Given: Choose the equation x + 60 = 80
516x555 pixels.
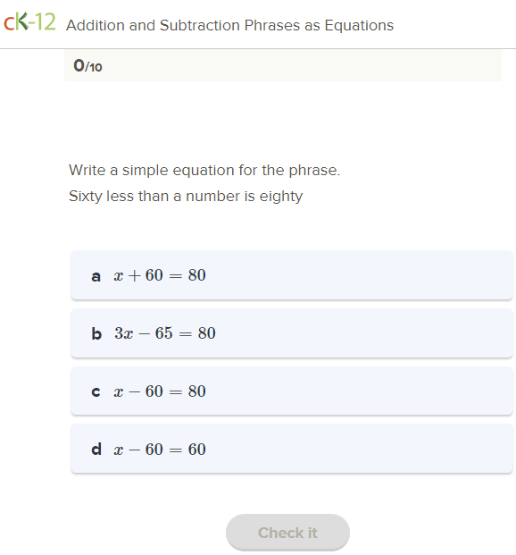Looking at the screenshot, I should [160, 275].
